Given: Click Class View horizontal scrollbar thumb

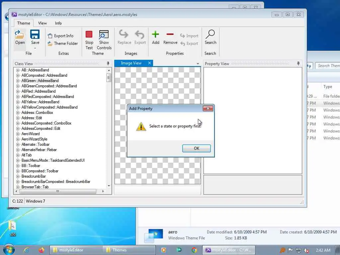Looking at the screenshot, I should pyautogui.click(x=58, y=191).
